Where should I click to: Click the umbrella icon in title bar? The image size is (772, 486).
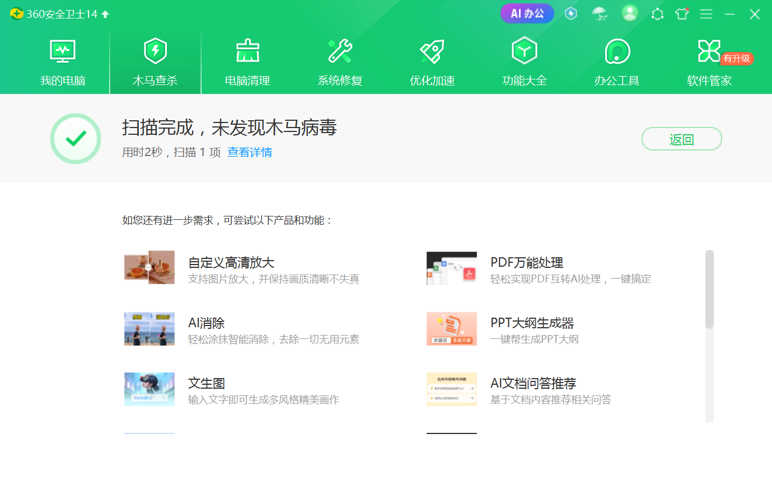pyautogui.click(x=600, y=14)
